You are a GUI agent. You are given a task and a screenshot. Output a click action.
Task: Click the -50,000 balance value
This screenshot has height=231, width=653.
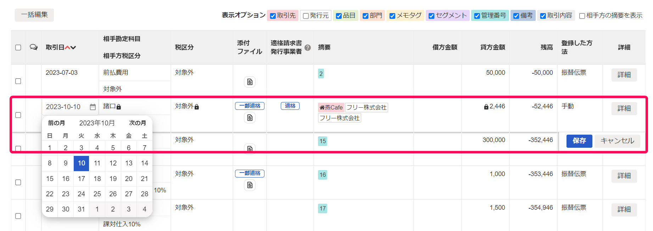click(x=542, y=73)
